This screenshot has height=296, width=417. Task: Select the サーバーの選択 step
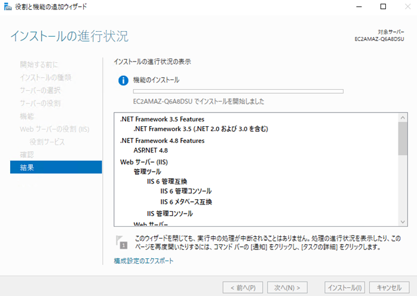[x=40, y=90]
